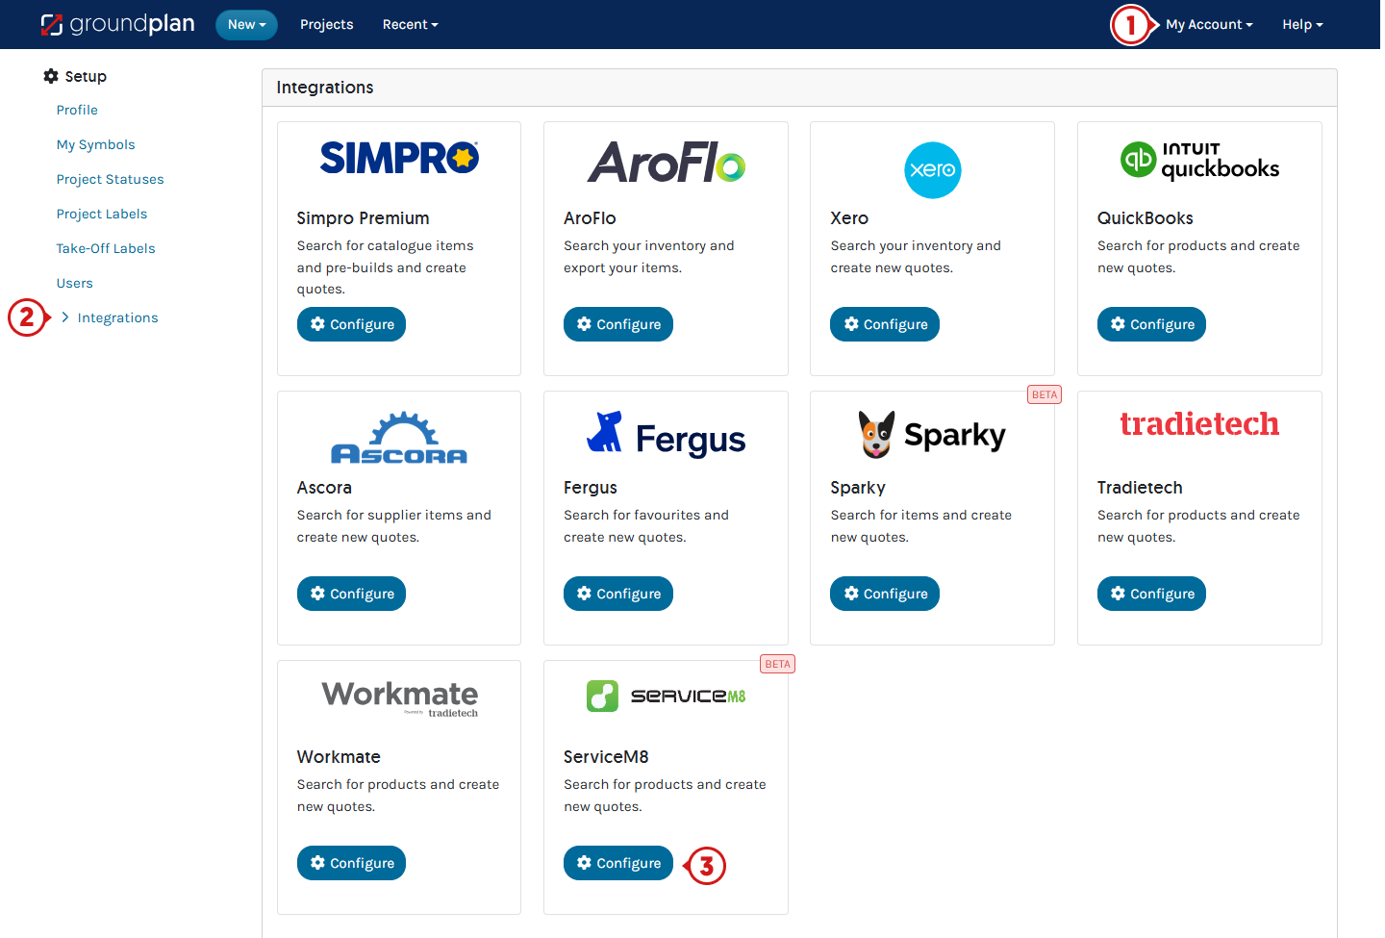Configure the AroFlo integration
Viewport: 1385px width, 938px height.
(x=618, y=324)
